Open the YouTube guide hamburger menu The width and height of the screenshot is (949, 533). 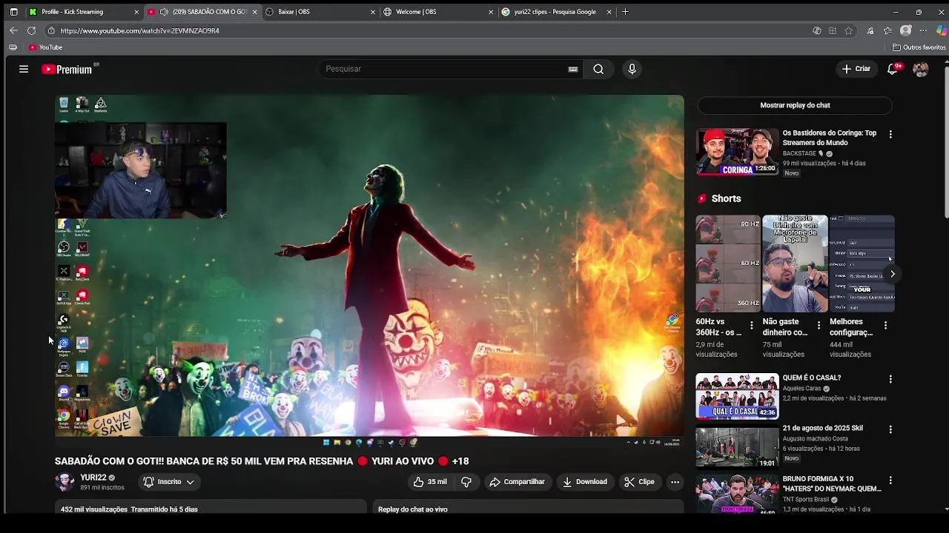coord(24,69)
